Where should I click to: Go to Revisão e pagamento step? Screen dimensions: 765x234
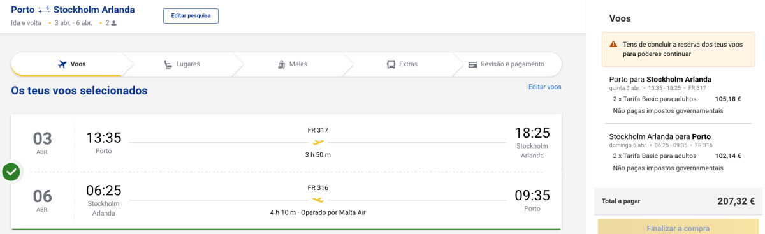506,64
